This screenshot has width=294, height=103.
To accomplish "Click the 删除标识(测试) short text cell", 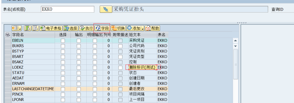I will coord(143,67).
